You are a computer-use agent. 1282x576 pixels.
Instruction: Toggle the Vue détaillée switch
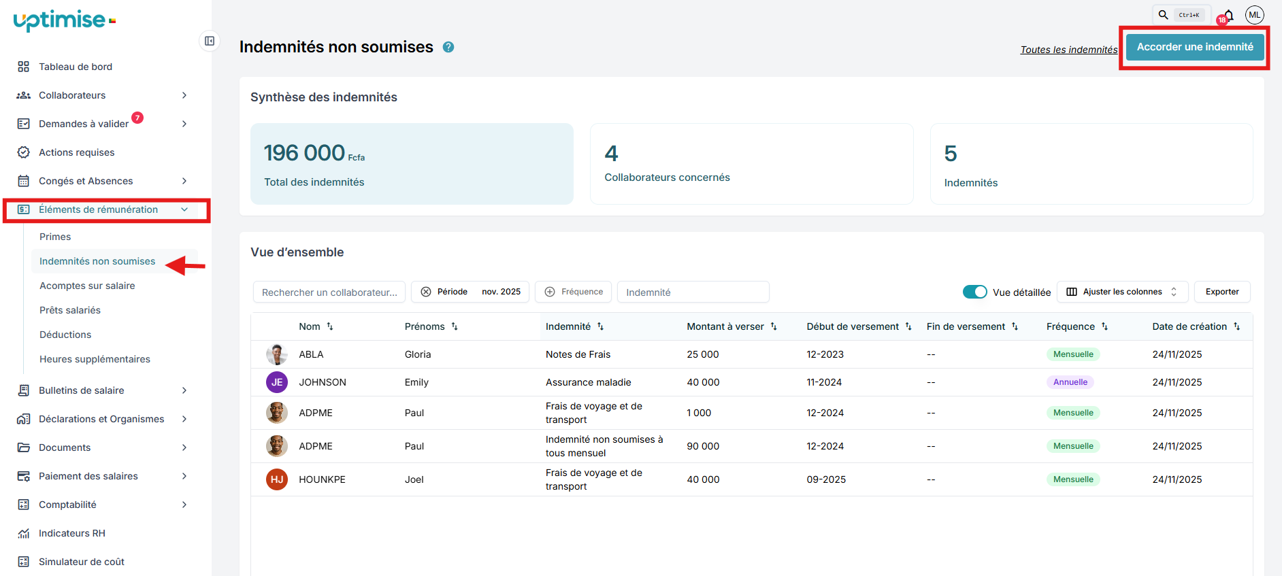coord(974,292)
